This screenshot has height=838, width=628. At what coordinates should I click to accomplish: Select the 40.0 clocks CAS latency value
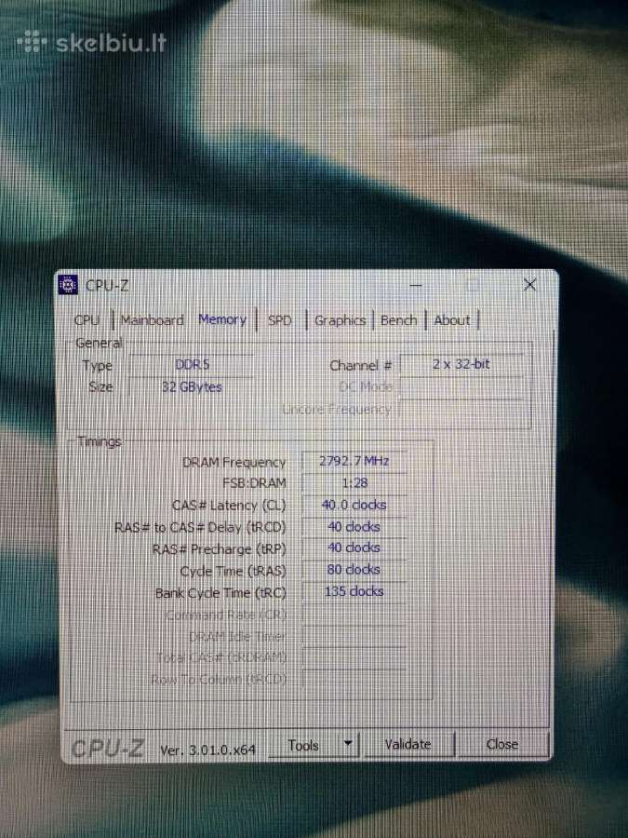click(x=354, y=505)
